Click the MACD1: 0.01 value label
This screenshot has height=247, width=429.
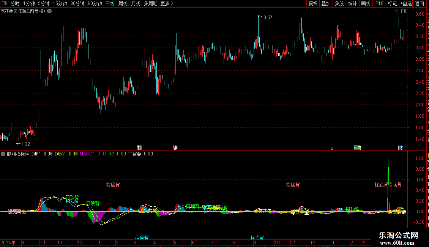[x=93, y=154]
